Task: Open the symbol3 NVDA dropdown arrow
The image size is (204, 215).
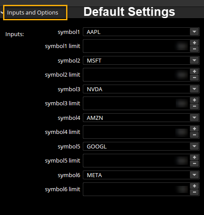Action: (x=194, y=89)
